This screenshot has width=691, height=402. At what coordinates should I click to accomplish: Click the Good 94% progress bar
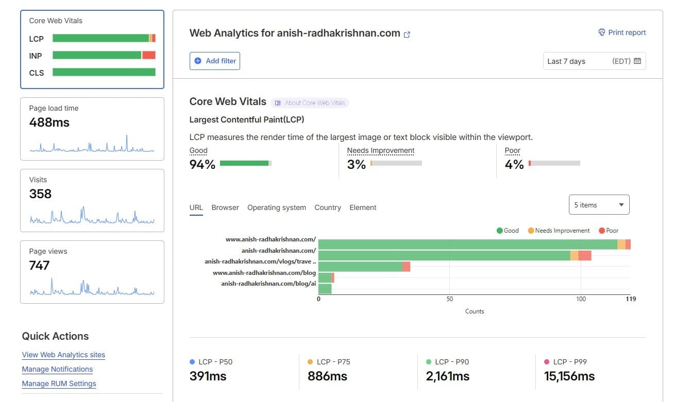click(x=246, y=163)
